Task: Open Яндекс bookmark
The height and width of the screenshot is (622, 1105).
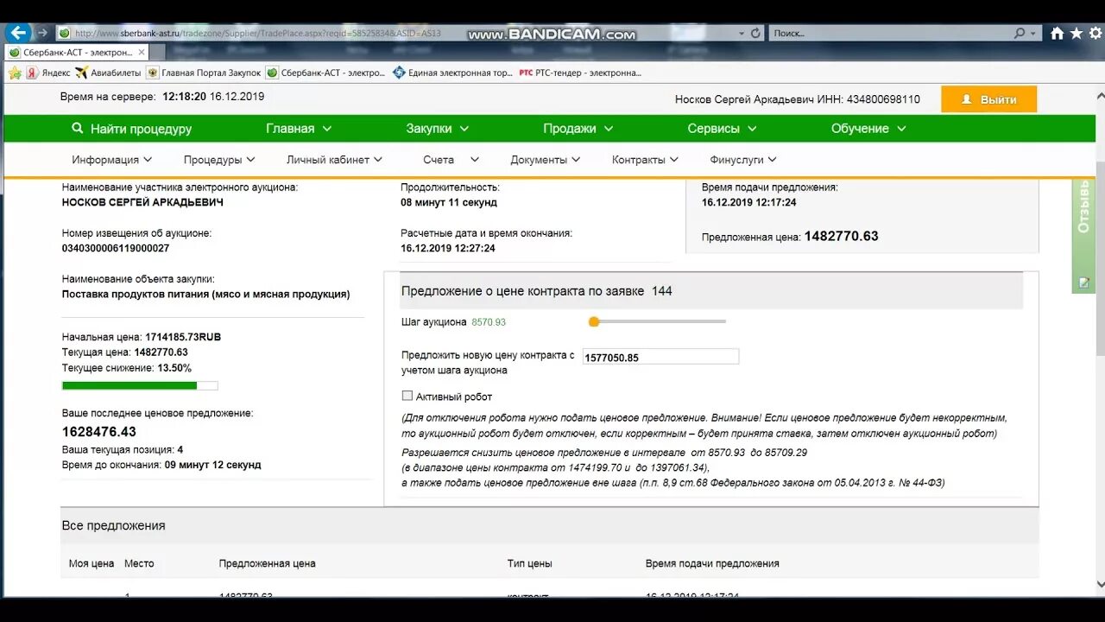Action: tap(48, 73)
